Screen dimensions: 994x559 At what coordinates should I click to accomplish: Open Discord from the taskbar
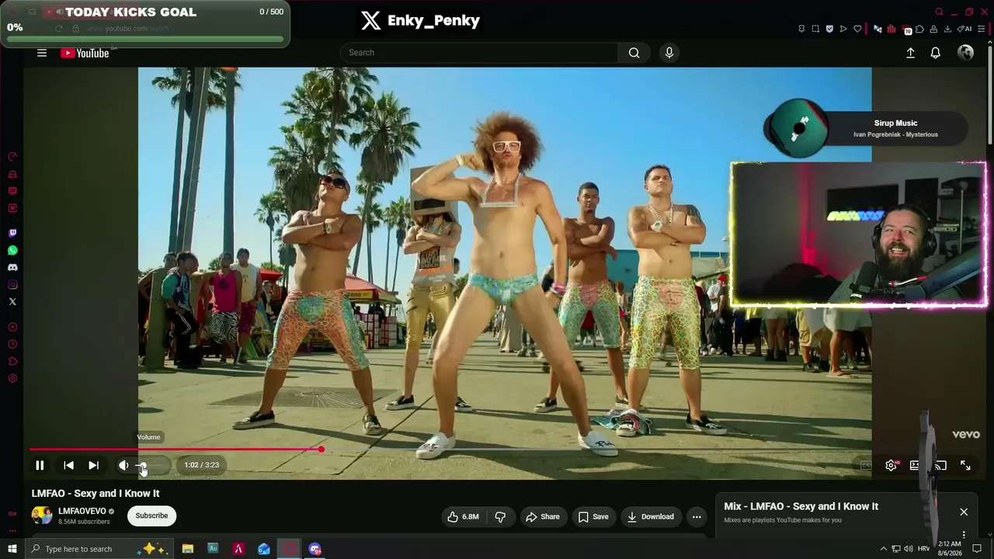[315, 549]
